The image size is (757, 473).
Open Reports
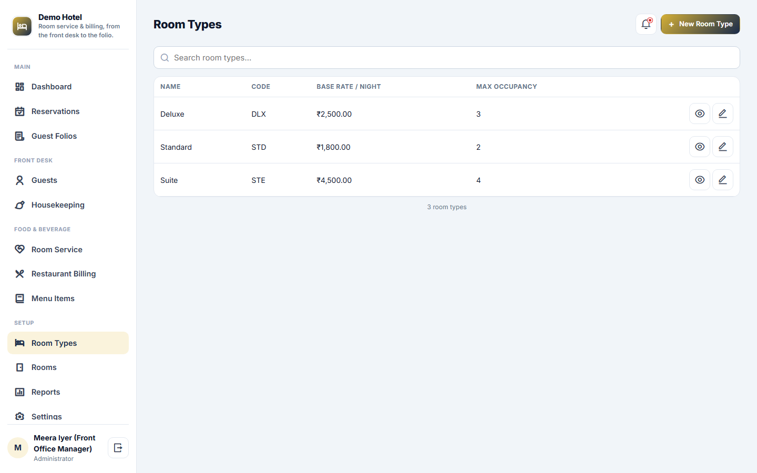68,392
